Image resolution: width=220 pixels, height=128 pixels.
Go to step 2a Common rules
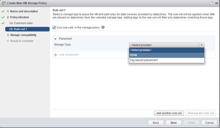[x=21, y=23]
